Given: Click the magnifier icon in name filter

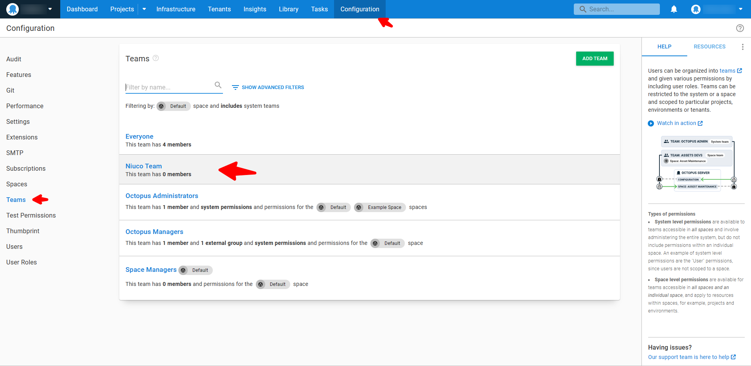Looking at the screenshot, I should tap(218, 85).
